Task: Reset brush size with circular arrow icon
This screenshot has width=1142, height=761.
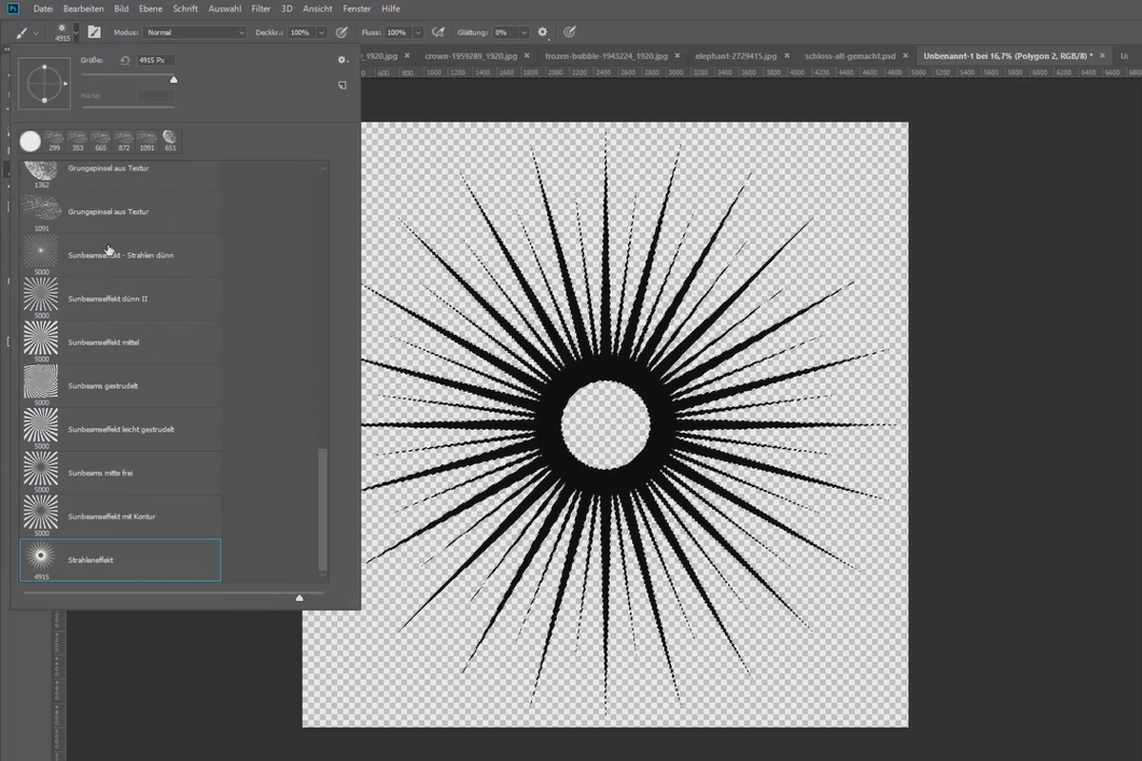Action: [x=124, y=60]
